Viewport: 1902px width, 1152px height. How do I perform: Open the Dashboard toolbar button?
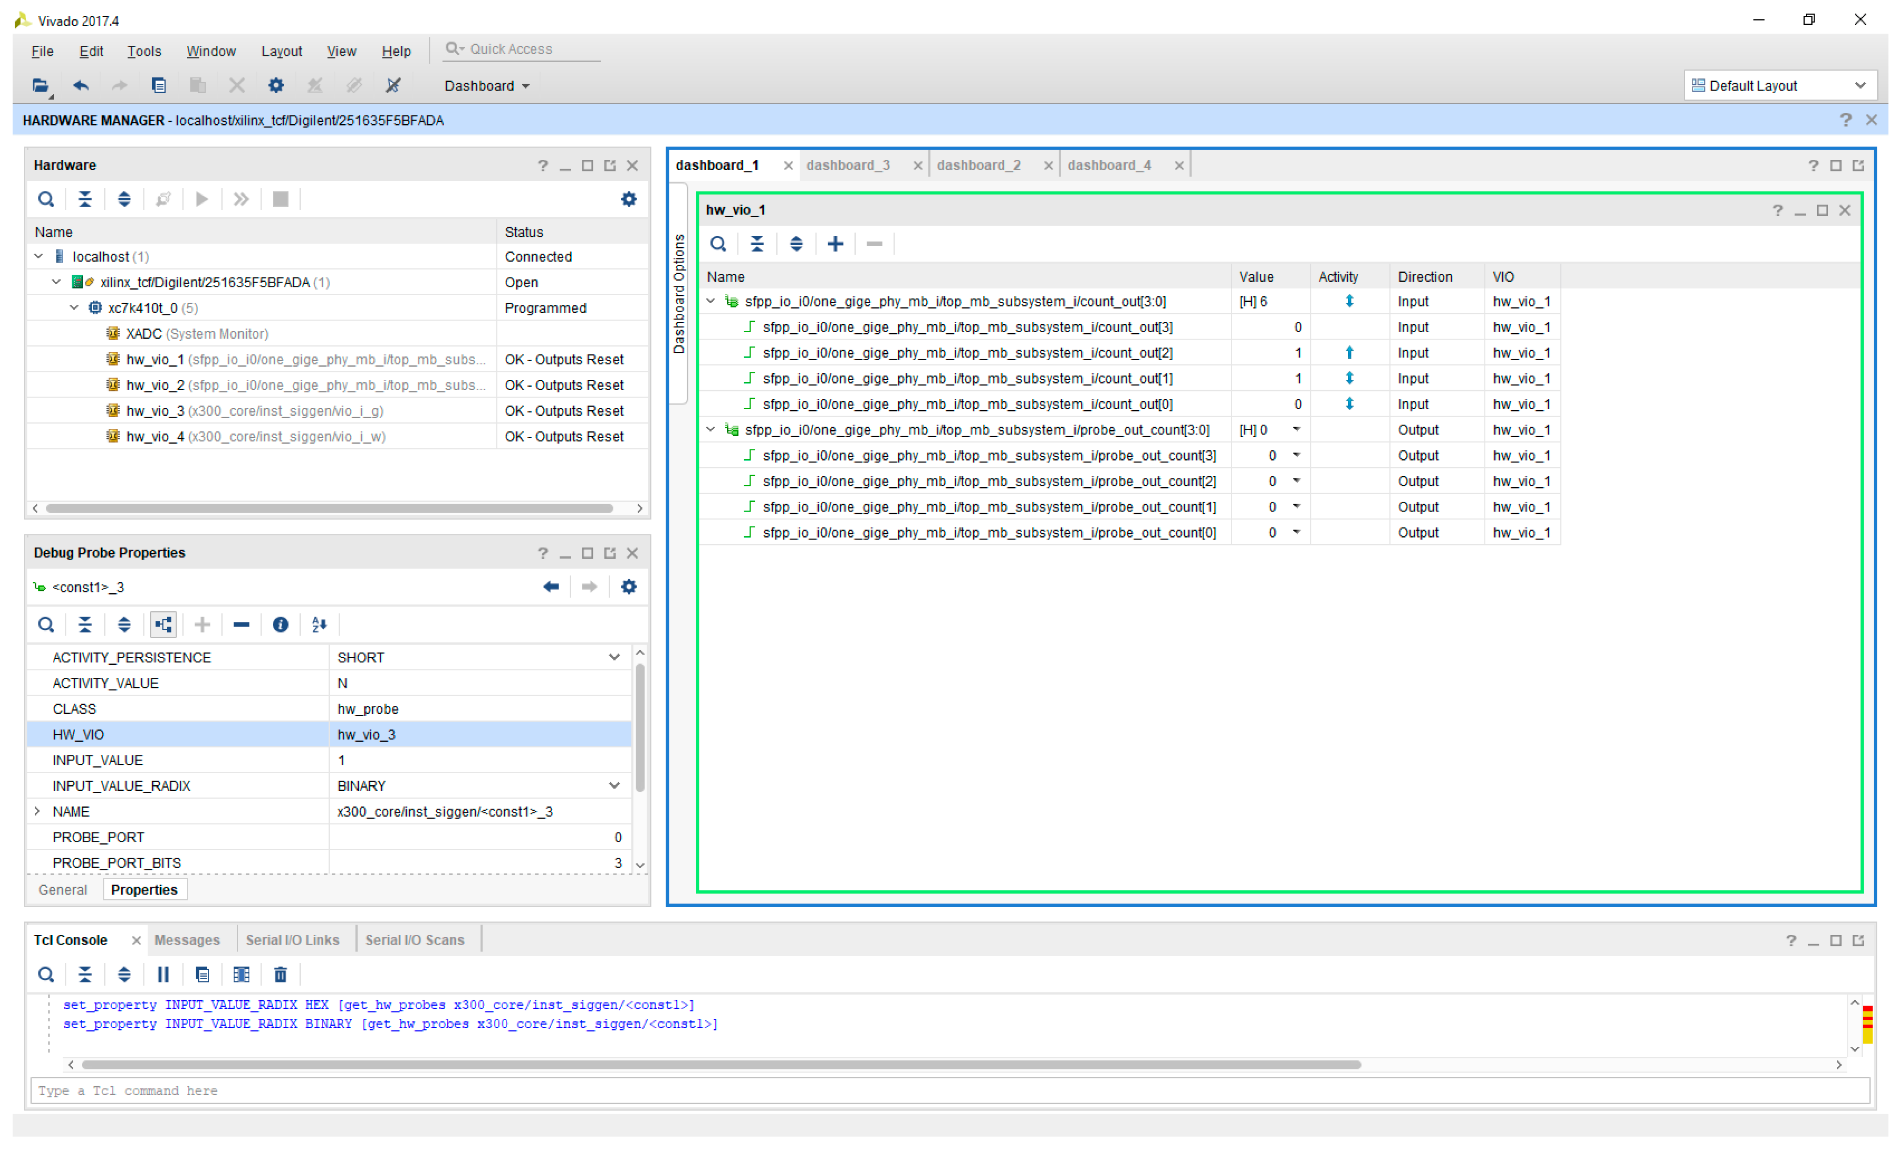pos(486,85)
